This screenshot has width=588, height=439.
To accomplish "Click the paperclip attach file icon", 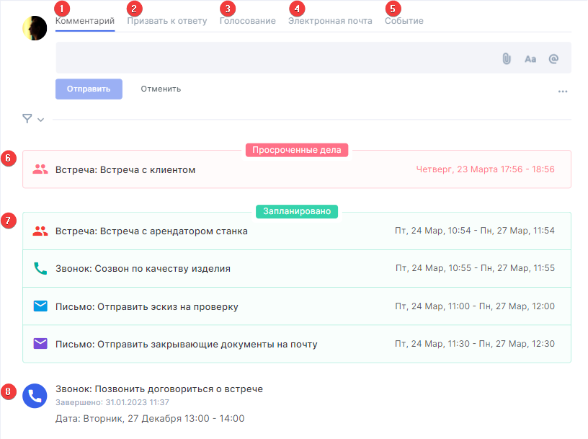I will click(x=507, y=59).
